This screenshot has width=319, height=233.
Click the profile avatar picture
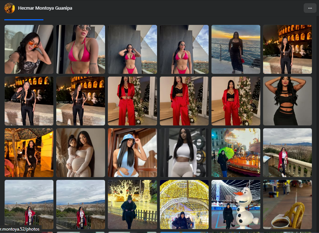pos(10,8)
